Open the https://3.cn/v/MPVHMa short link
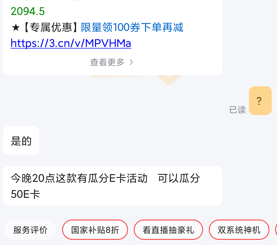Screen dimensions: 277x245 (x=71, y=43)
